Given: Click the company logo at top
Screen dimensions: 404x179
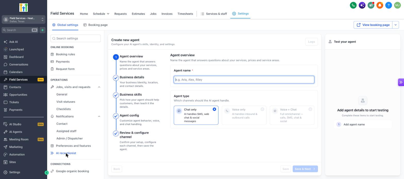Looking at the screenshot, I should point(23,8).
